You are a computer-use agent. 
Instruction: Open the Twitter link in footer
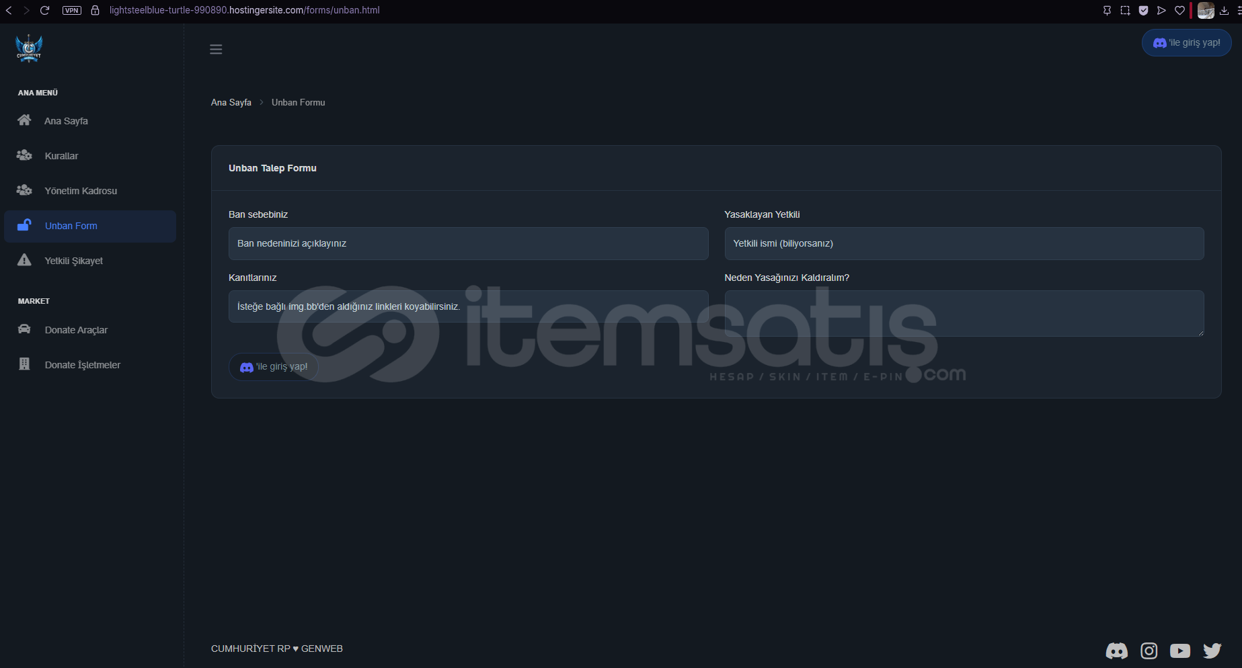[x=1212, y=651]
